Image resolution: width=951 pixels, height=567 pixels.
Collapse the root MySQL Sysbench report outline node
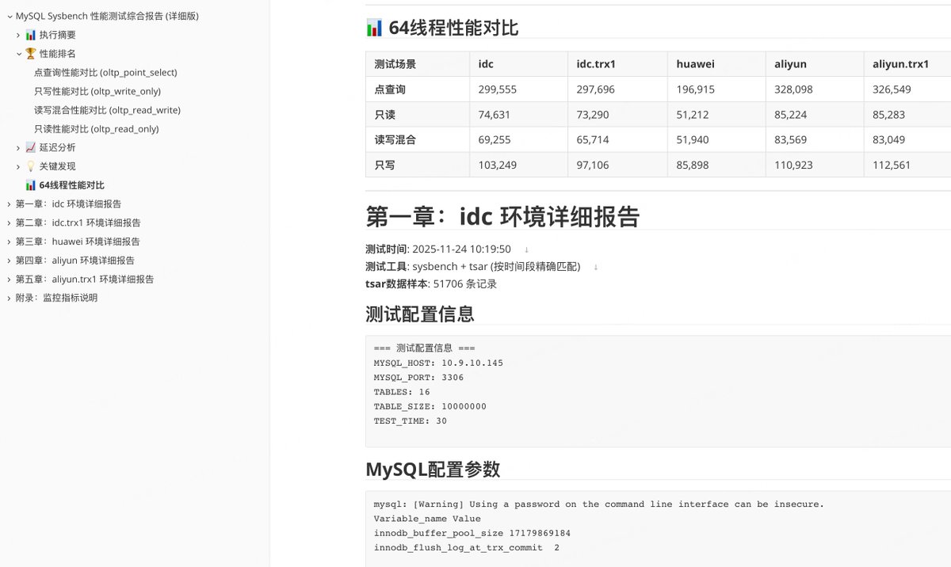(9, 16)
